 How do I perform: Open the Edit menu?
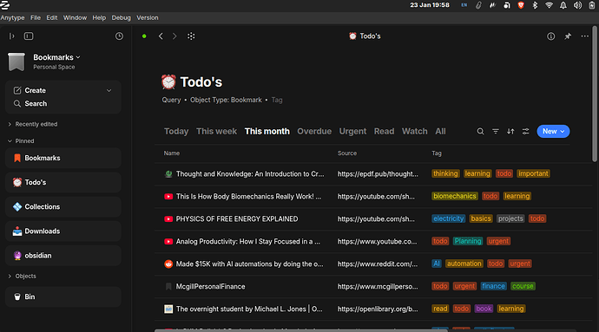click(52, 17)
